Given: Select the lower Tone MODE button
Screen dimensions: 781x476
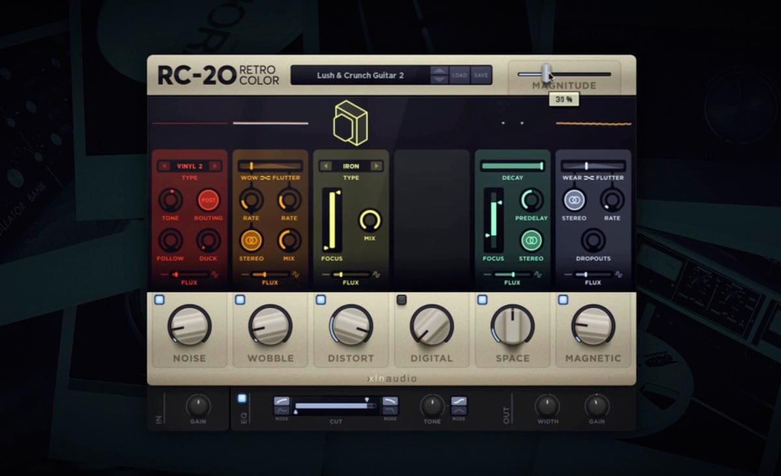Looking at the screenshot, I should coord(459,410).
